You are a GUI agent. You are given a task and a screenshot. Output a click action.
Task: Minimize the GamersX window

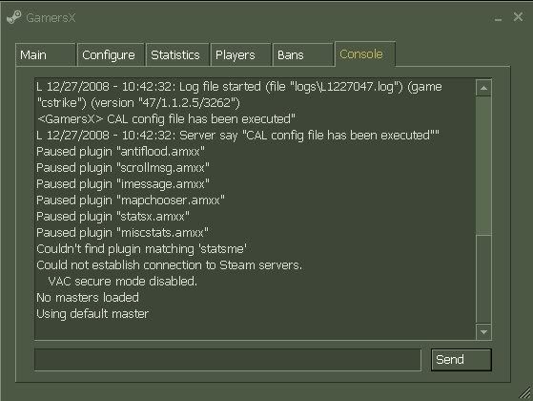point(498,18)
